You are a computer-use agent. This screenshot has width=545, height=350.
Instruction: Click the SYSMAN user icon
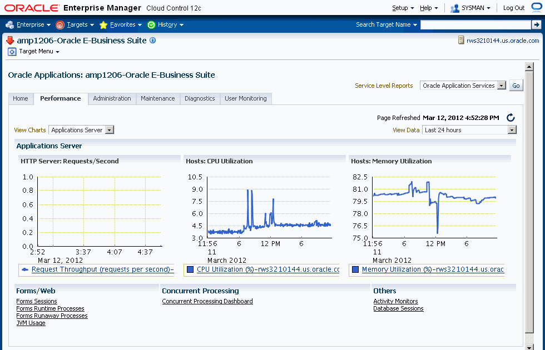[x=455, y=8]
